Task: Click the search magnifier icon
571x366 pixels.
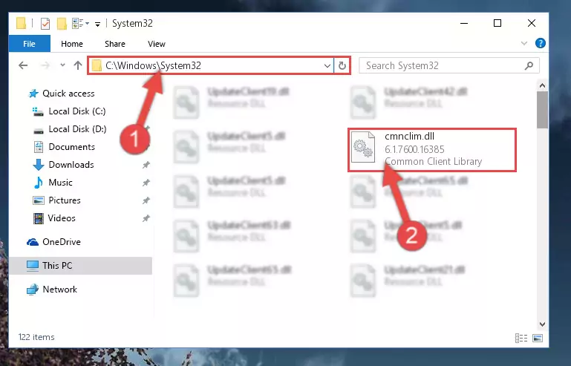Action: pos(529,65)
